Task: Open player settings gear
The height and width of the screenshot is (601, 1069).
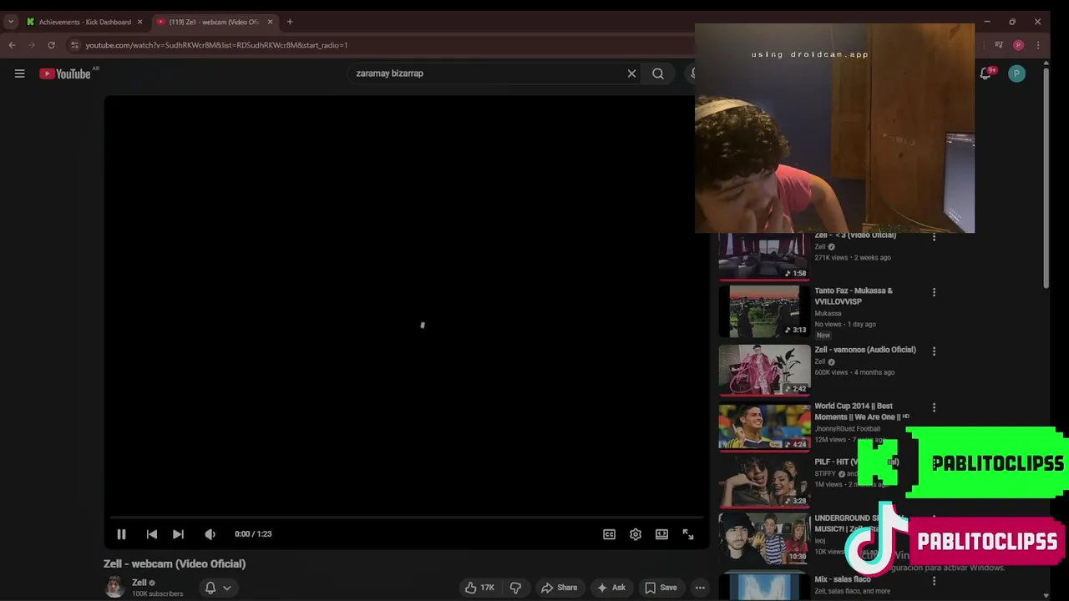Action: (x=636, y=534)
